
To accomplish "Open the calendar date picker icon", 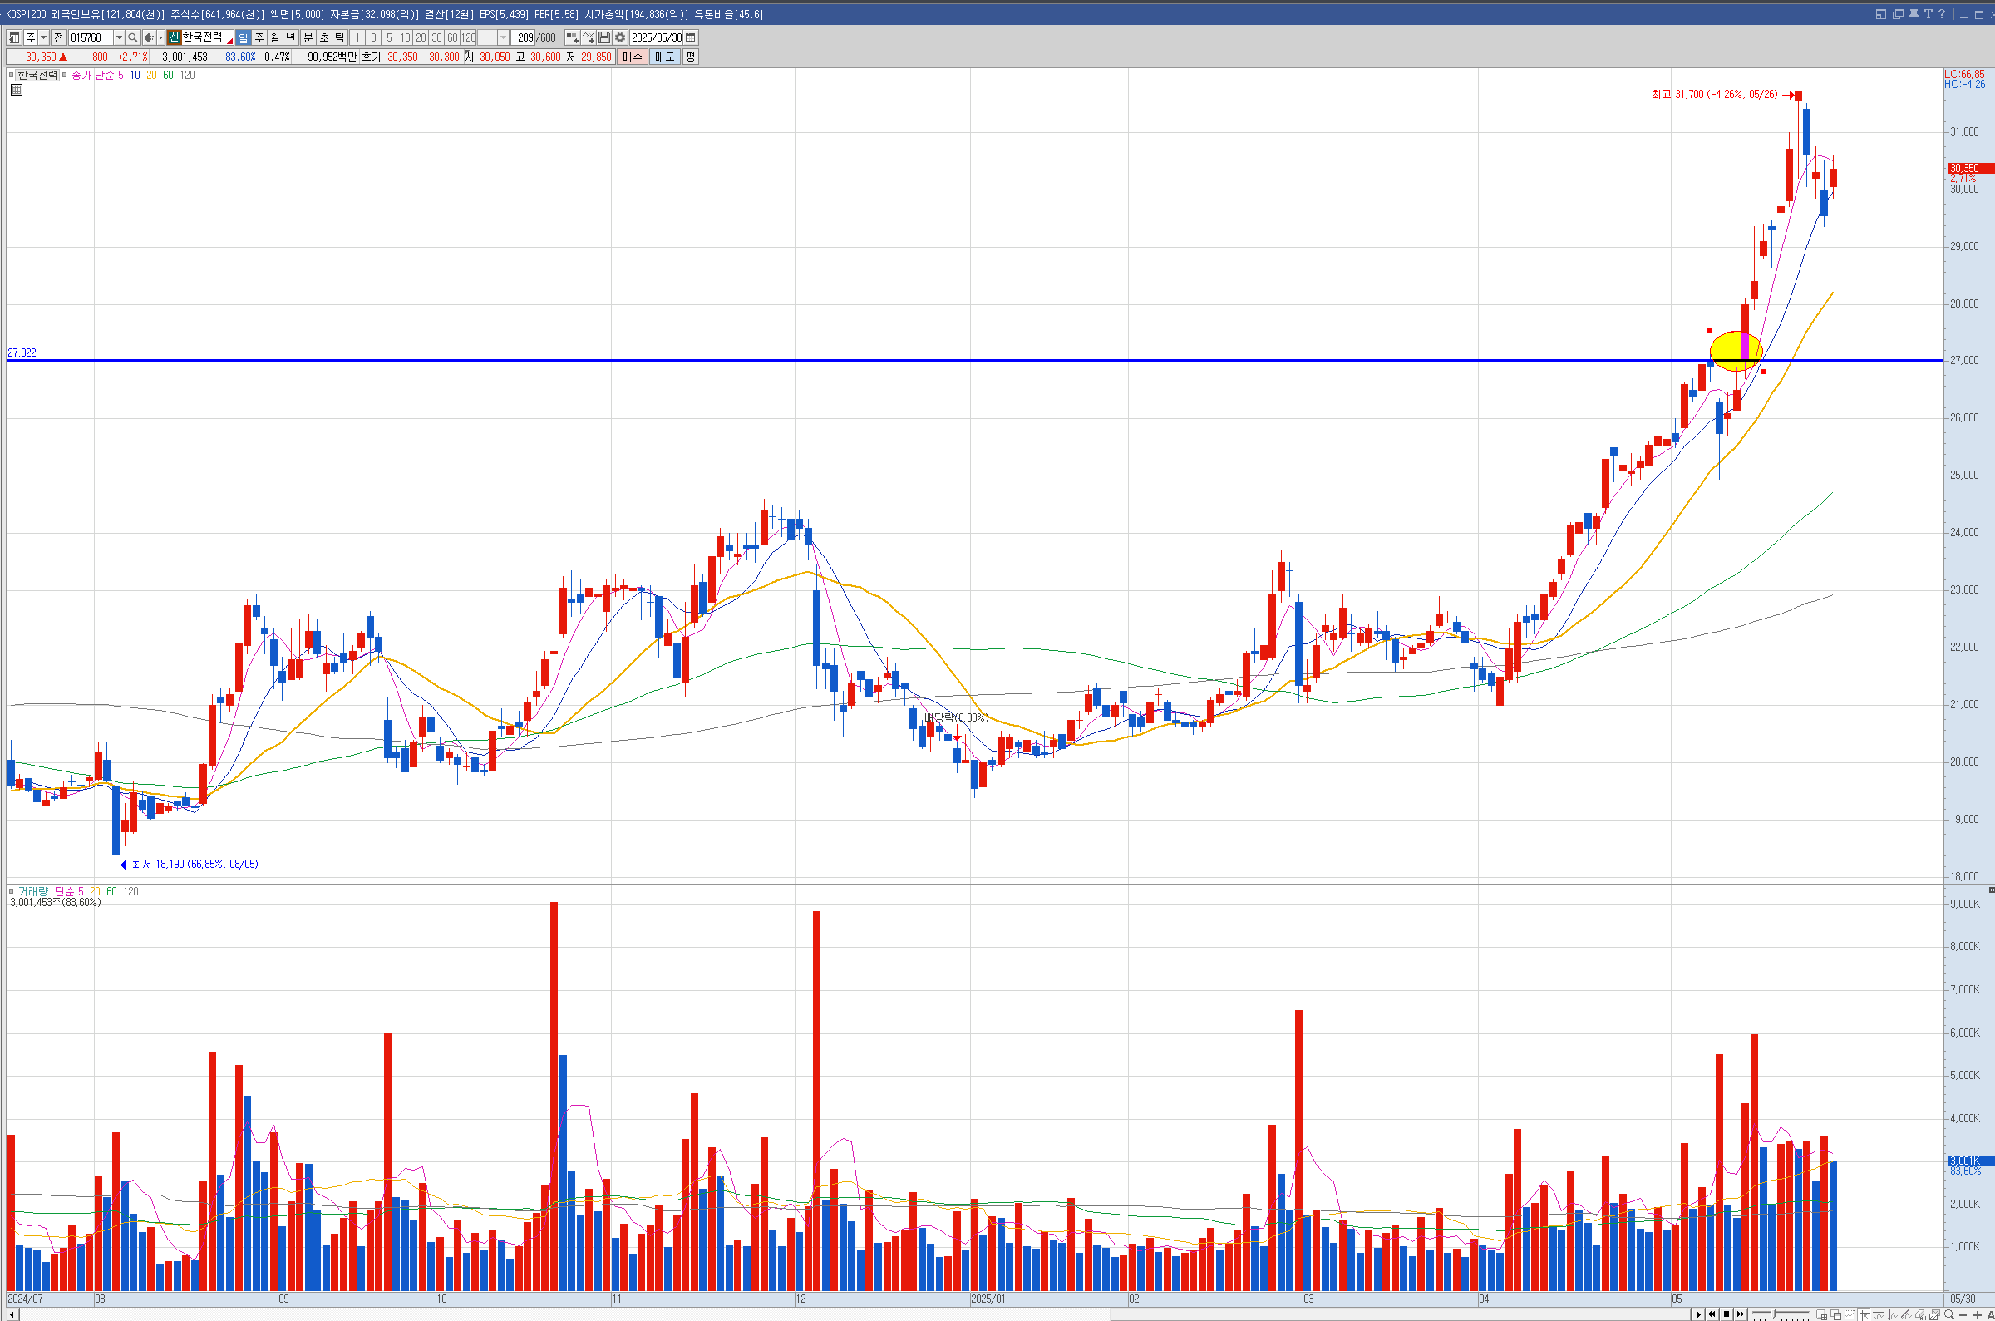I will coord(691,38).
